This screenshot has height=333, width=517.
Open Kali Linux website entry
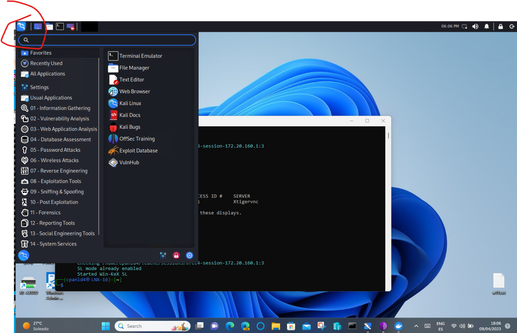click(x=149, y=103)
